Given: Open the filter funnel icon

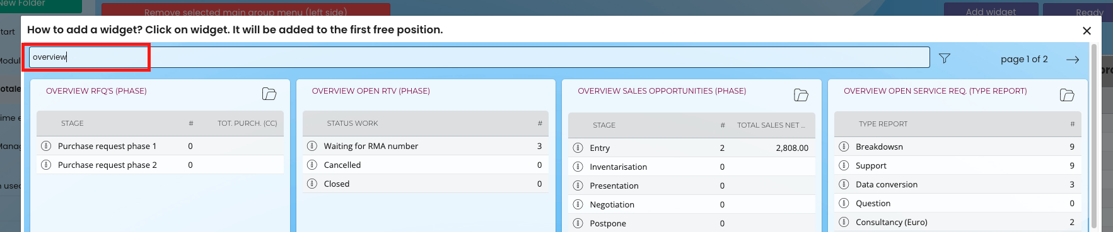Looking at the screenshot, I should (x=944, y=58).
